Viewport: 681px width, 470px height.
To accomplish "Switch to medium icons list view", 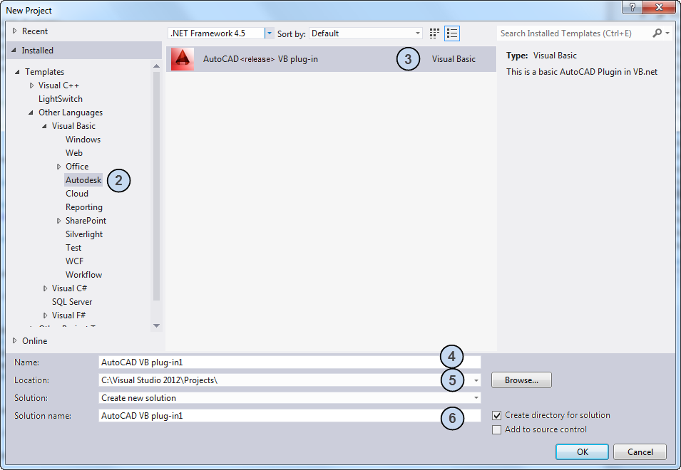I will [452, 33].
